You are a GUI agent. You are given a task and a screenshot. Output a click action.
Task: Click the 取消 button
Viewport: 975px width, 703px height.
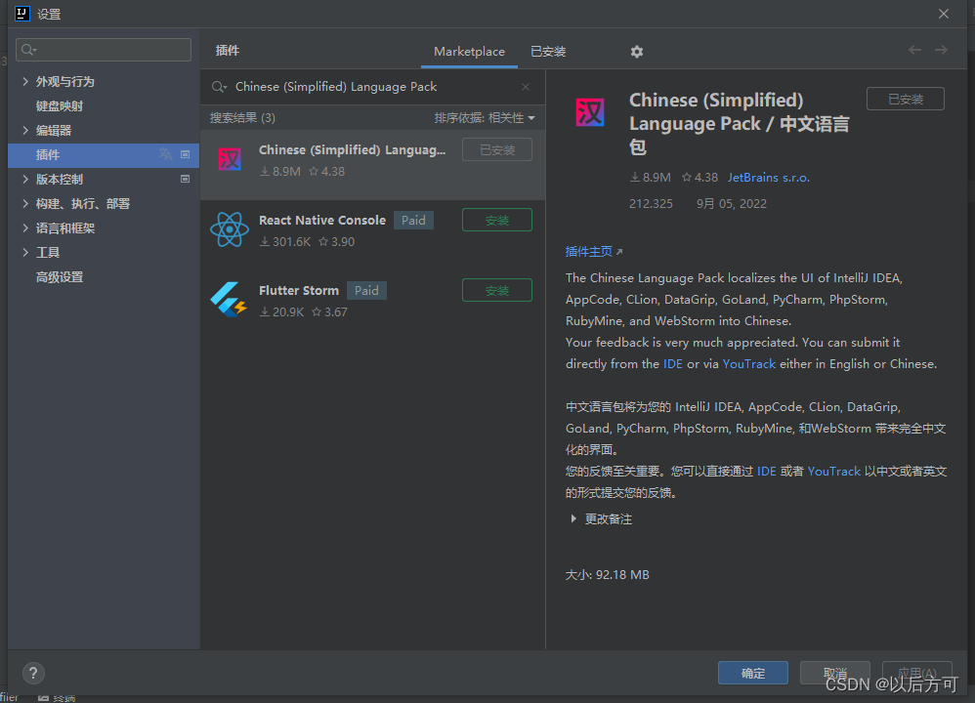coord(834,673)
